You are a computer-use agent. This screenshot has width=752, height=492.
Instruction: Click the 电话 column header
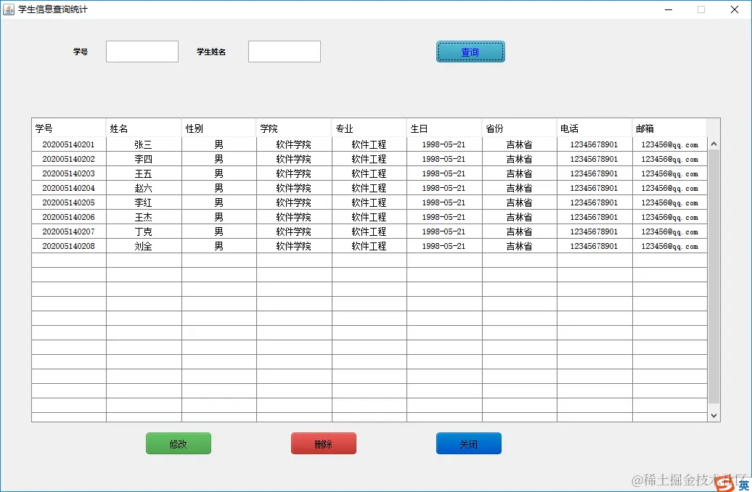[x=594, y=128]
